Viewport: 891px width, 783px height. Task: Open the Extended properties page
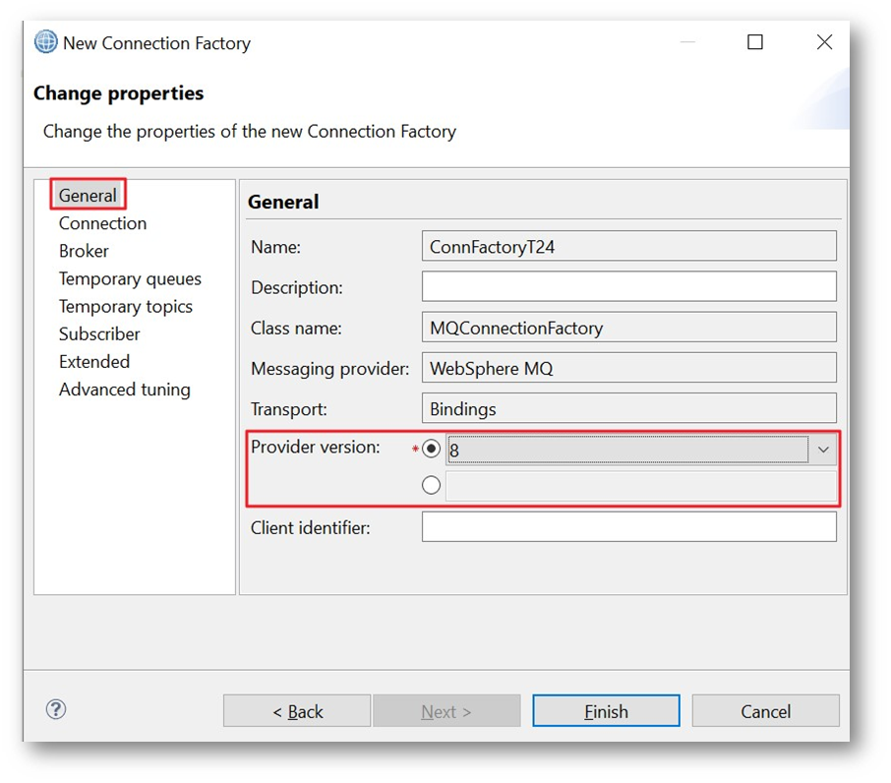pyautogui.click(x=94, y=361)
